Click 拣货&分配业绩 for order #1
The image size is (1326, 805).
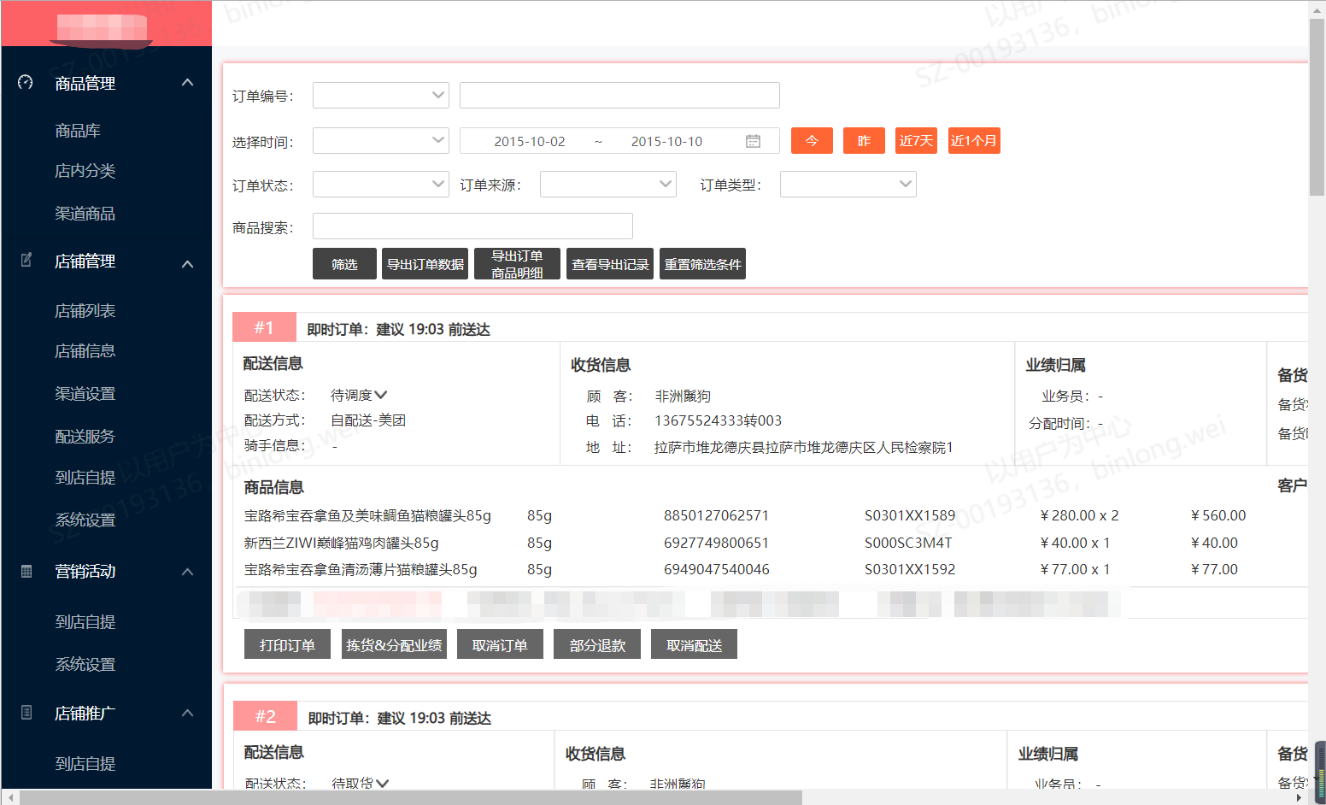tap(394, 644)
